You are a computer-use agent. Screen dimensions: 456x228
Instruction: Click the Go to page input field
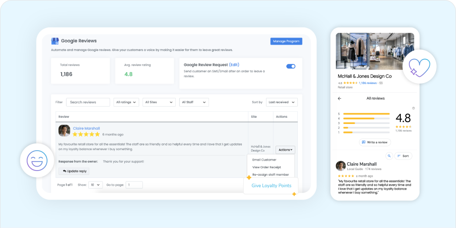click(x=134, y=185)
